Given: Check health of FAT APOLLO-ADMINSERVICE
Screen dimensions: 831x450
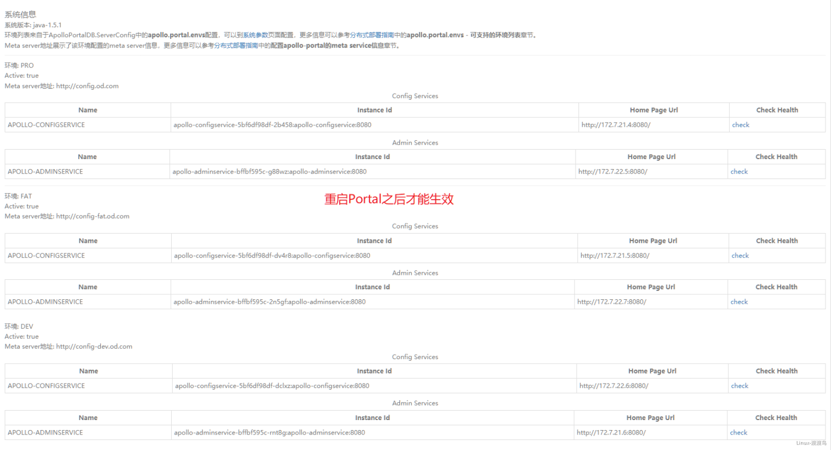Looking at the screenshot, I should click(739, 301).
